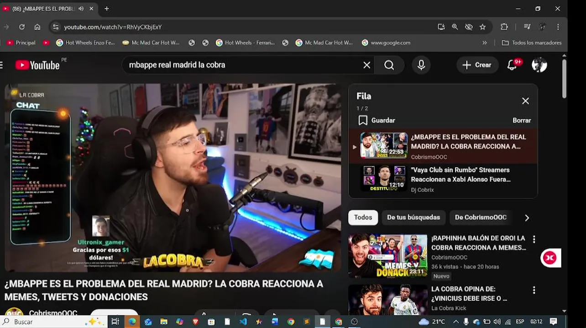Image resolution: width=586 pixels, height=328 pixels.
Task: Open the volume control in tray
Action: pyautogui.click(x=497, y=322)
